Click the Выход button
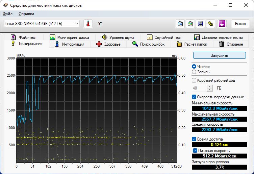Viewport: 254px width, 174px height. click(240, 24)
